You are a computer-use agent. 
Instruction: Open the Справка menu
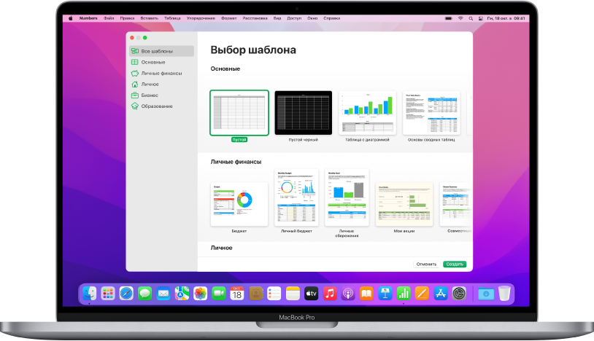point(331,18)
